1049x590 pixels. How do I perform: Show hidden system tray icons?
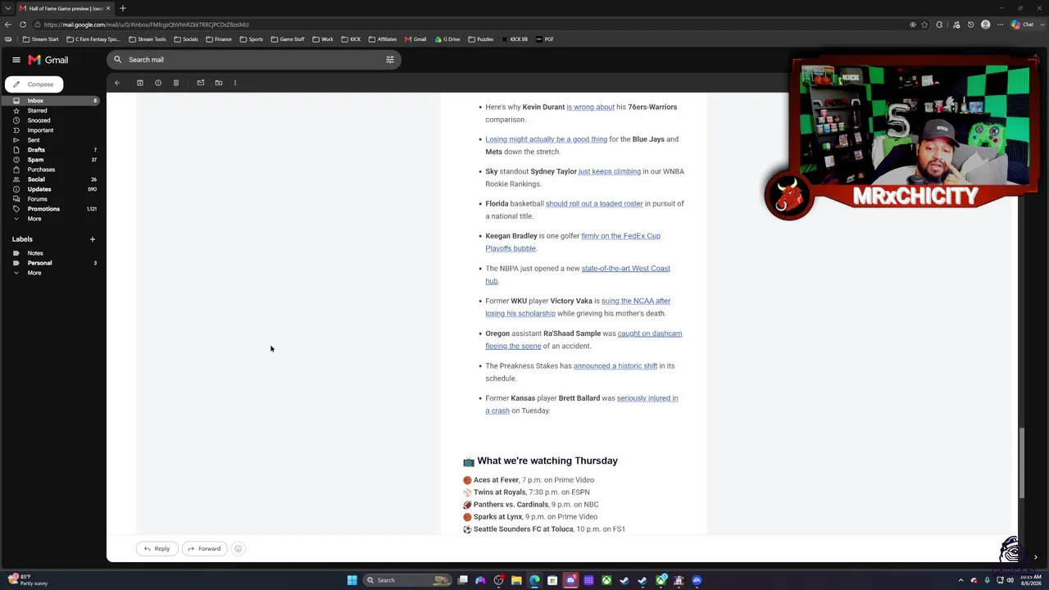point(961,580)
